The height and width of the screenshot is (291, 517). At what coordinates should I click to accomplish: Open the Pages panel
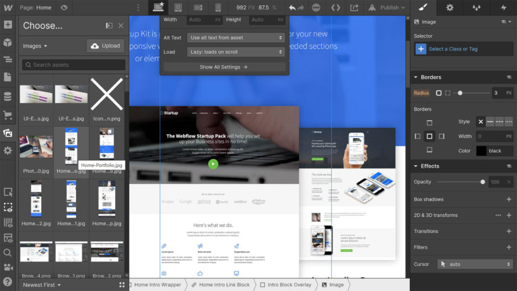[x=7, y=77]
